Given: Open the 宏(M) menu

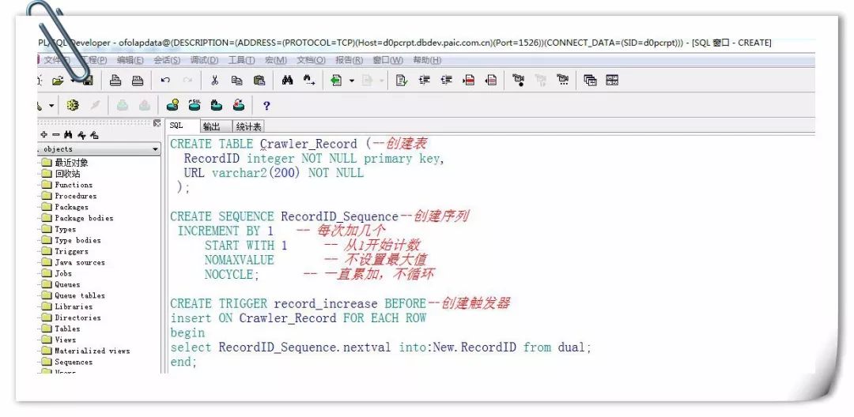Looking at the screenshot, I should click(x=276, y=60).
